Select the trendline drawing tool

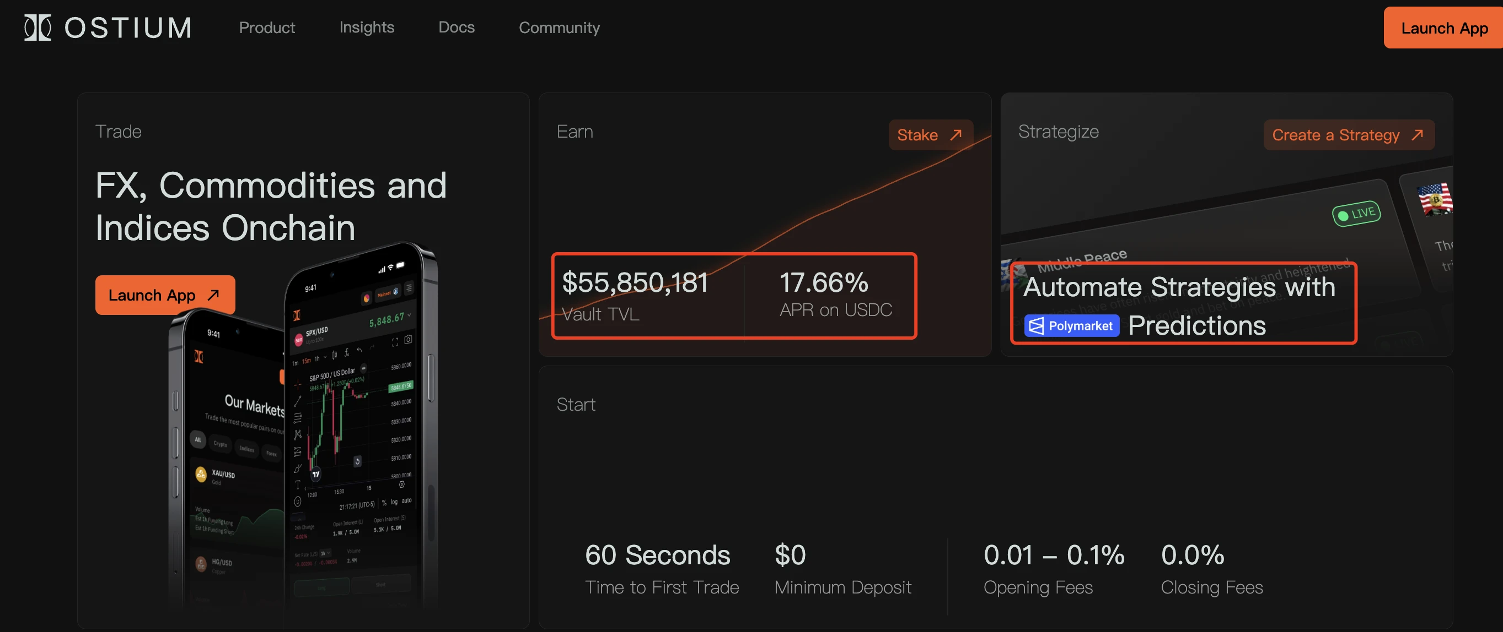(298, 401)
